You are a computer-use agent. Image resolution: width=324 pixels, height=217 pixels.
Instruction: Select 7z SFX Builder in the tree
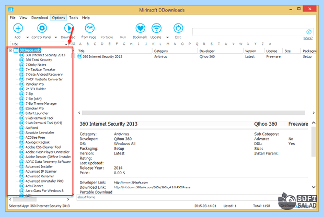[x=36, y=89]
